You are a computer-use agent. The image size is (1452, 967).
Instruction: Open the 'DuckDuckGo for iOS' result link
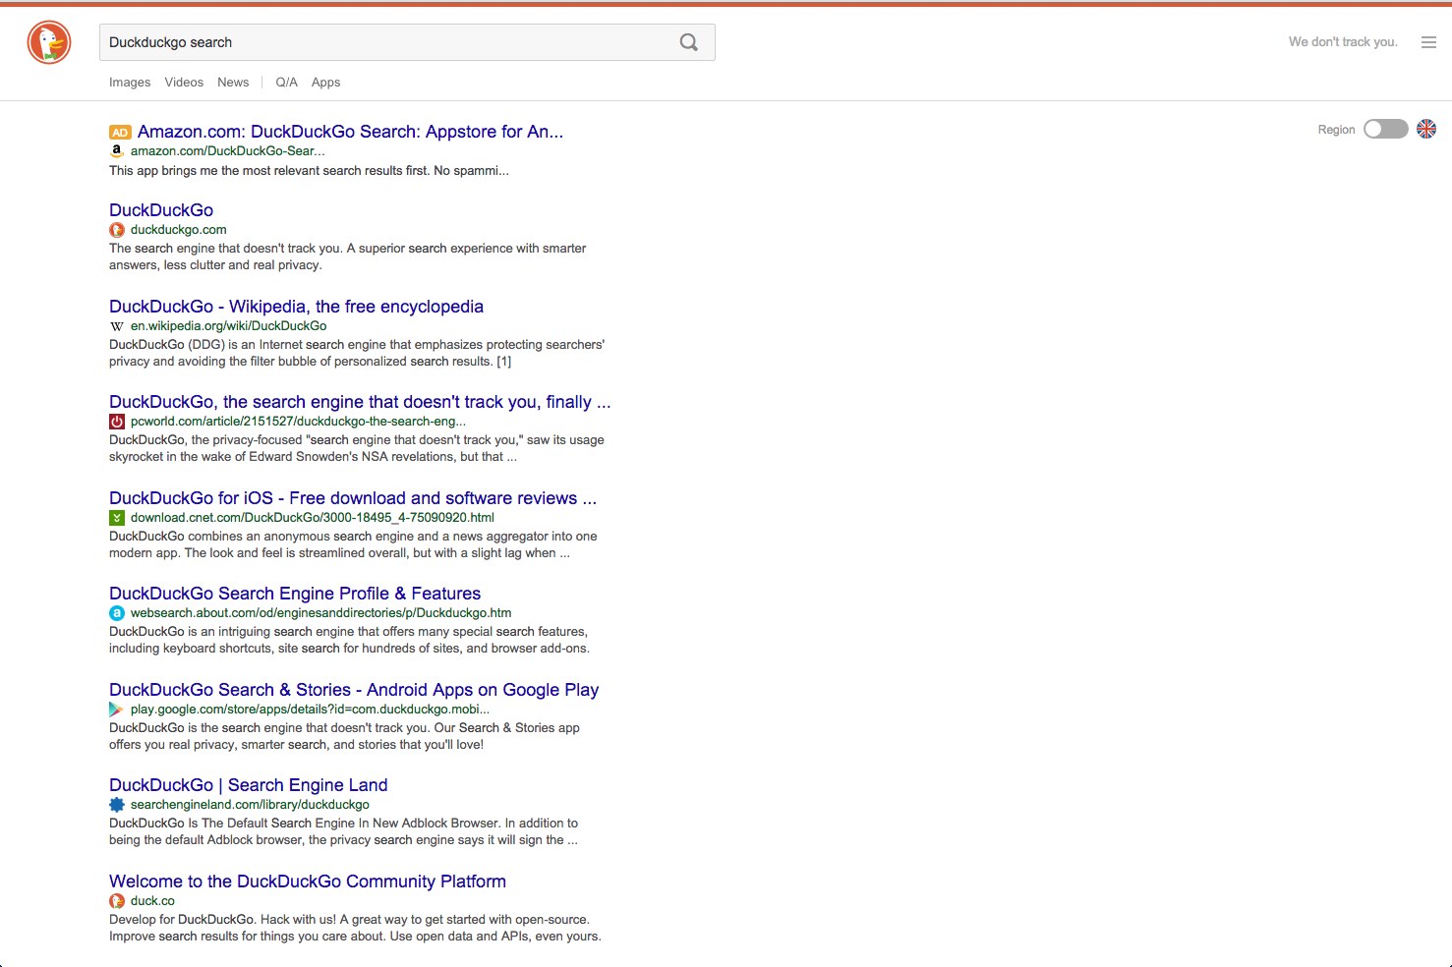tap(353, 498)
